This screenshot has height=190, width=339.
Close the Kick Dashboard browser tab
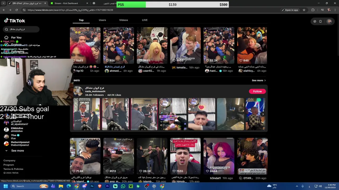[87, 3]
